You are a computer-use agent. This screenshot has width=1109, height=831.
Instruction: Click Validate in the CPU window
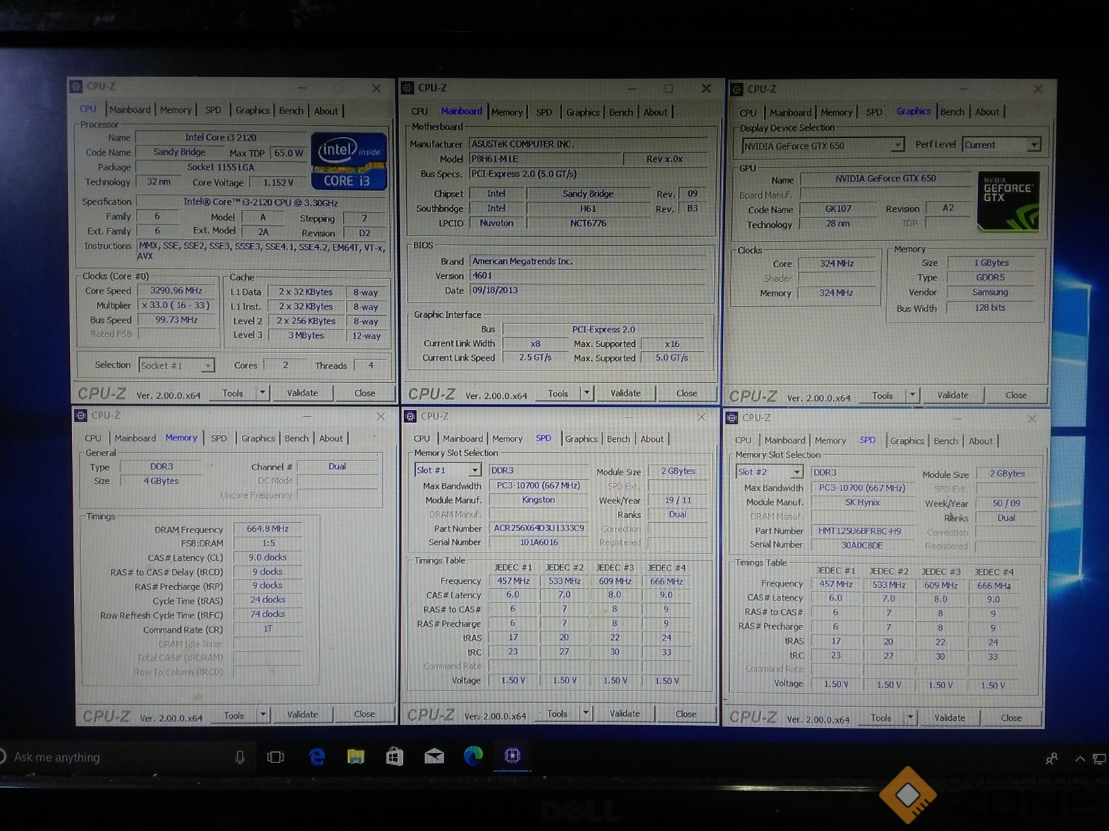coord(303,393)
